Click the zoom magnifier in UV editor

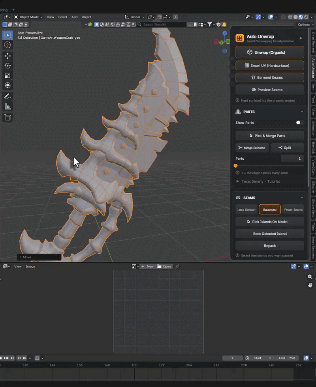(310, 277)
